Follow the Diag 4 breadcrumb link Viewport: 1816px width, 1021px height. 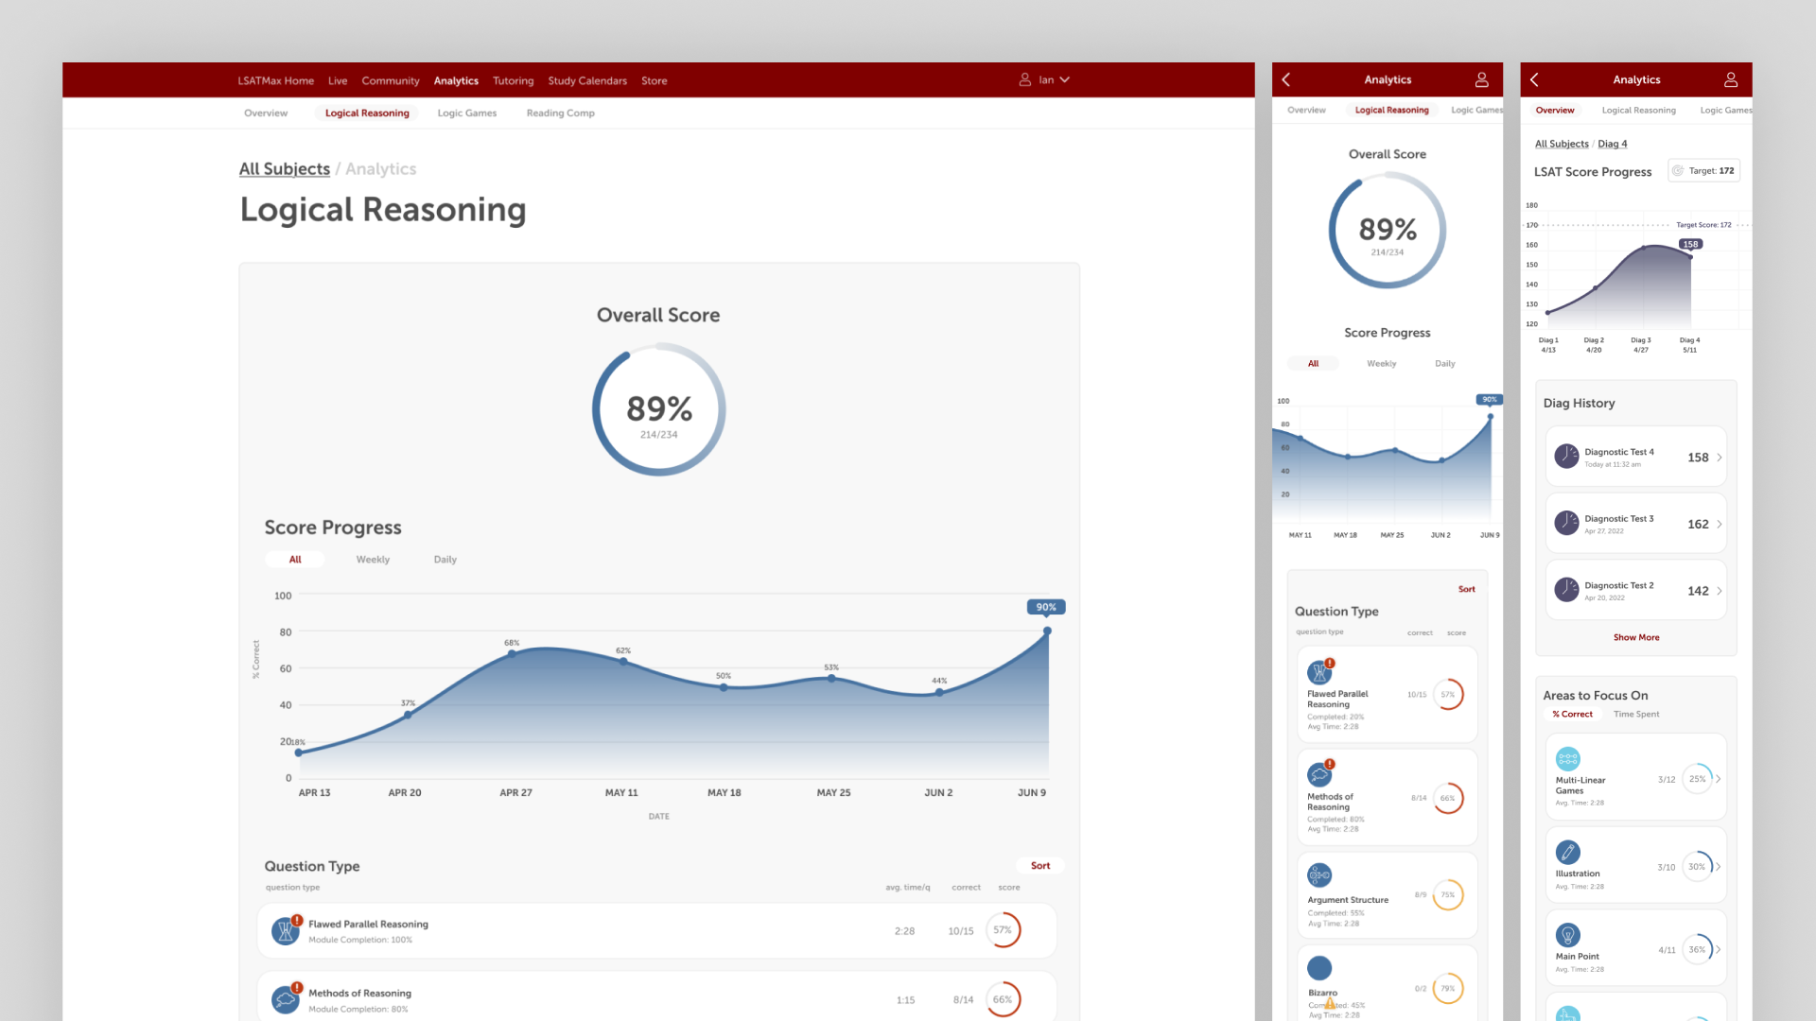click(x=1612, y=145)
